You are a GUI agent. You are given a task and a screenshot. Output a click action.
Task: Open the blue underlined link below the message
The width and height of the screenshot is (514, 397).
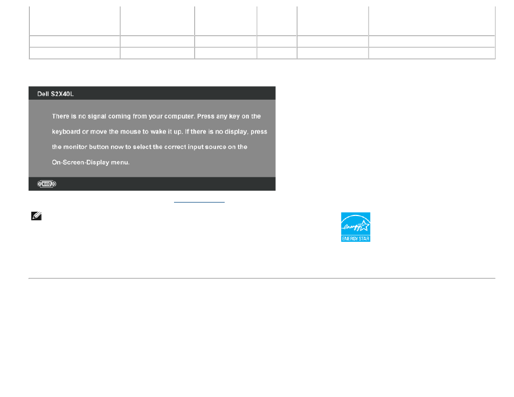199,202
